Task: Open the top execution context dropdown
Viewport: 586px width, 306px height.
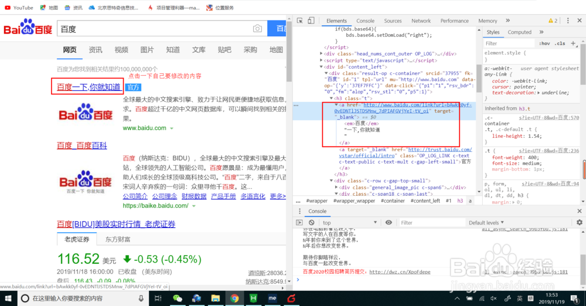Action: (350, 223)
